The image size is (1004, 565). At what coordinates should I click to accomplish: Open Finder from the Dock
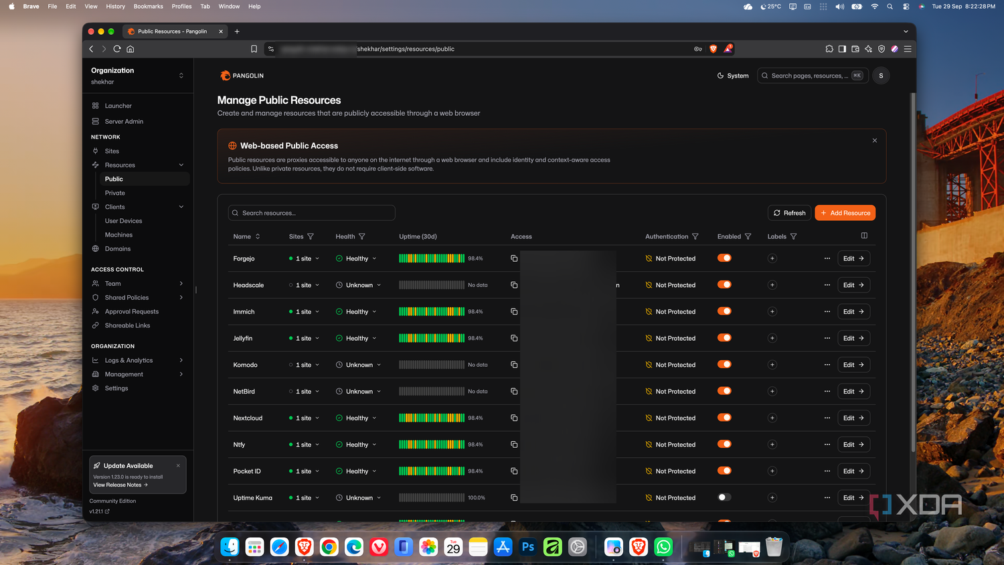[230, 547]
